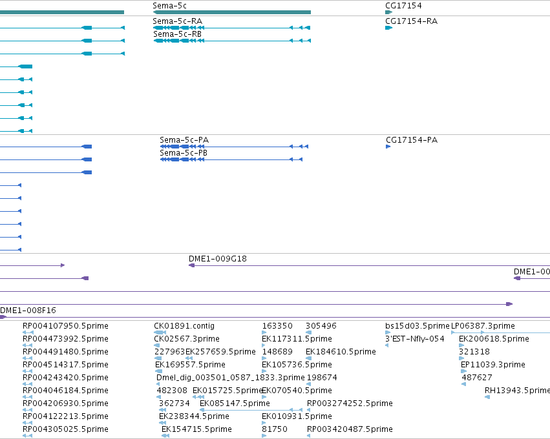Click the DME1-008F16 clone label

(28, 310)
